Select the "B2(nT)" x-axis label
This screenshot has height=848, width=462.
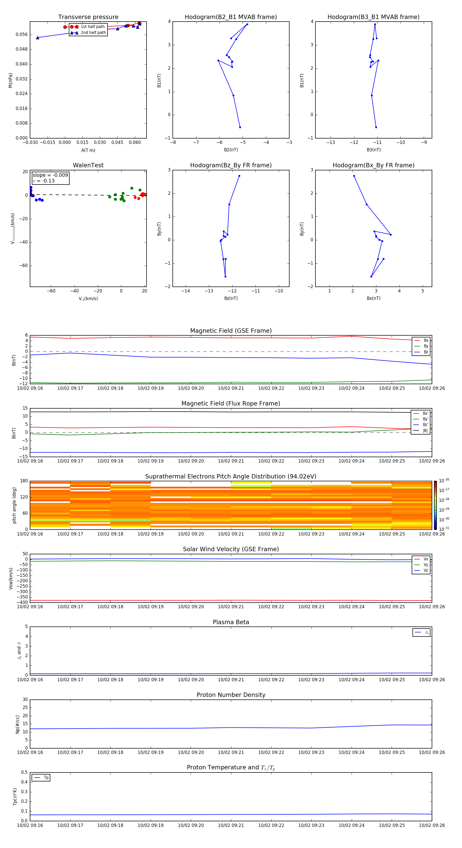coord(231,150)
